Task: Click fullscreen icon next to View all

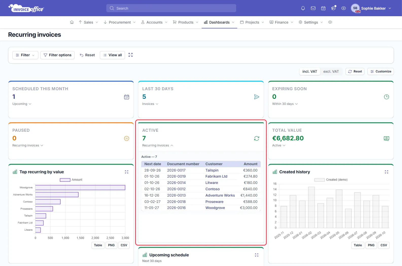Action: tap(131, 55)
